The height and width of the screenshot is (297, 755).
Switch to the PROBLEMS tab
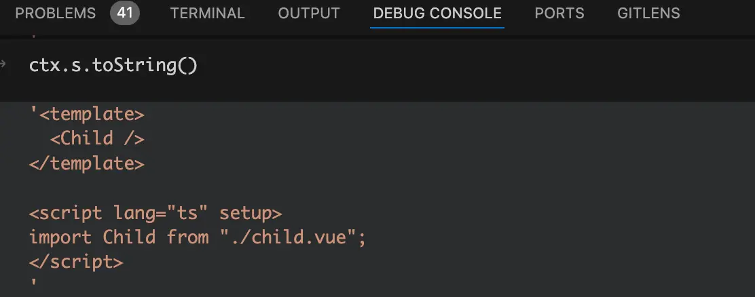pyautogui.click(x=55, y=14)
